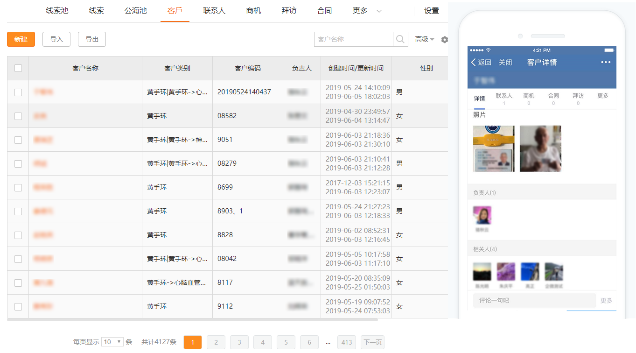Viewport: 636px width, 353px height.
Task: Open the 联系人 tab
Action: (x=214, y=11)
